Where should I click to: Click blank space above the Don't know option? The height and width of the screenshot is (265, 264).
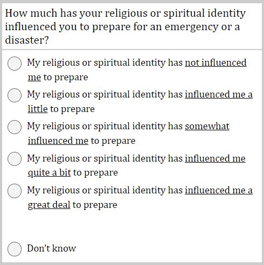tap(132, 226)
